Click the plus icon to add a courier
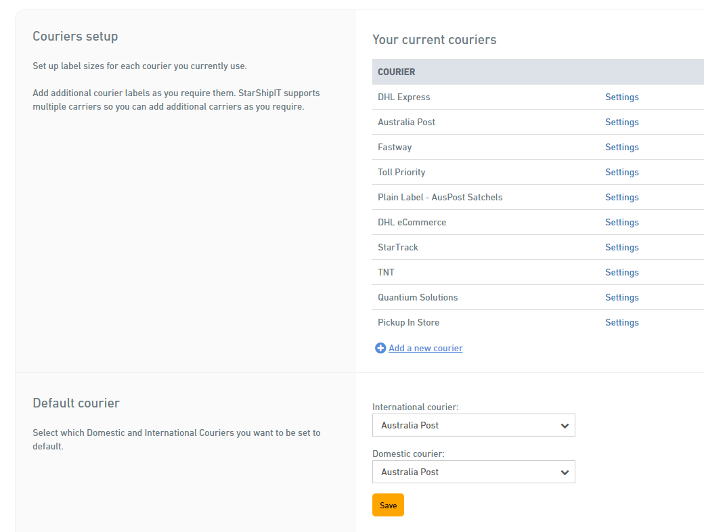704x532 pixels. pos(380,348)
